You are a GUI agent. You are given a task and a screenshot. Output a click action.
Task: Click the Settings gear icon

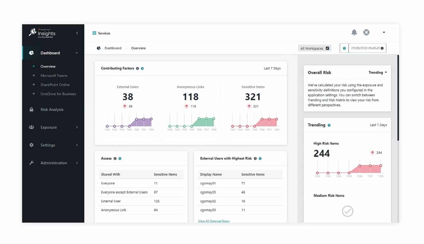[31, 145]
